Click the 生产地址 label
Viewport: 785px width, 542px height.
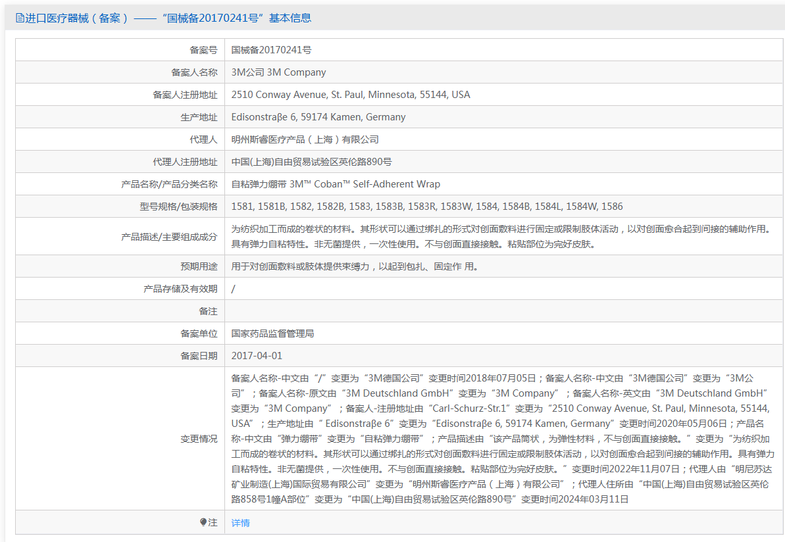[x=199, y=117]
